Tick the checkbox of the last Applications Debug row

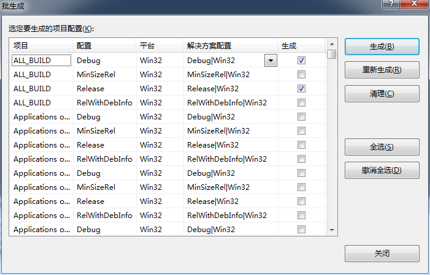point(301,229)
